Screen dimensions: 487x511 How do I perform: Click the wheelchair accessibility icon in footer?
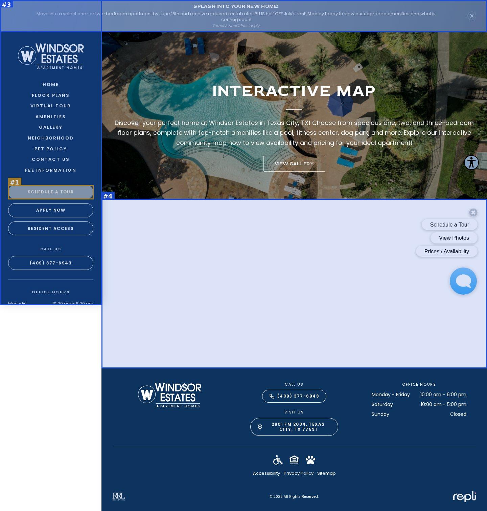[x=278, y=460]
